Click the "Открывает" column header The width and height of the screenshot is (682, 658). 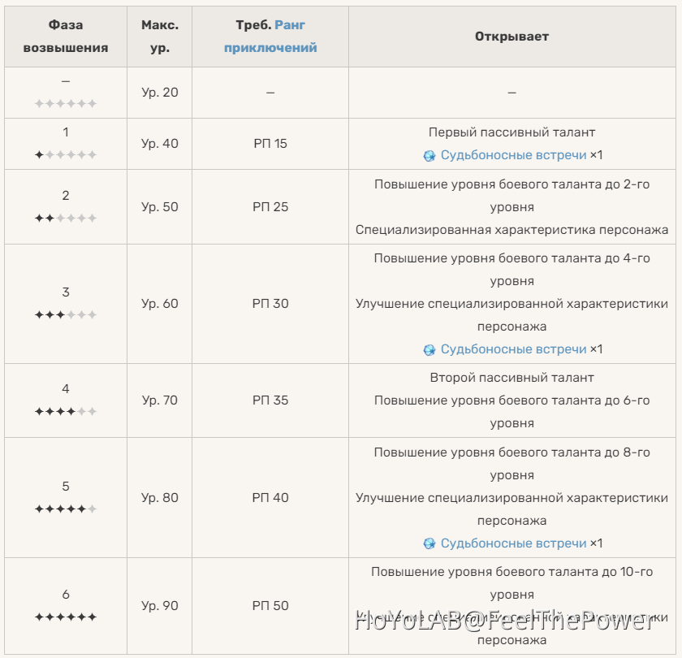[511, 37]
